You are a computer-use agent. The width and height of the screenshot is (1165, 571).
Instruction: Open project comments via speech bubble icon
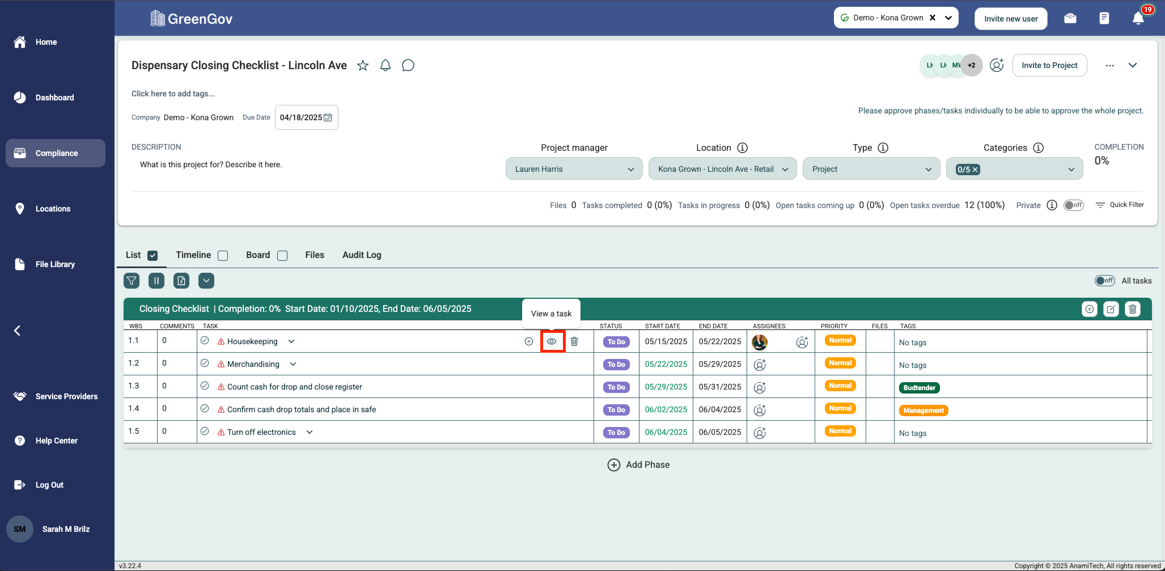pos(408,66)
